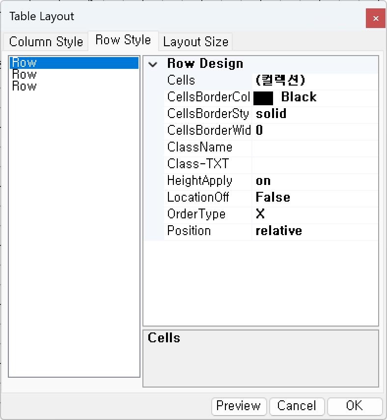Confirm with the OK button
387x420 pixels.
click(355, 406)
